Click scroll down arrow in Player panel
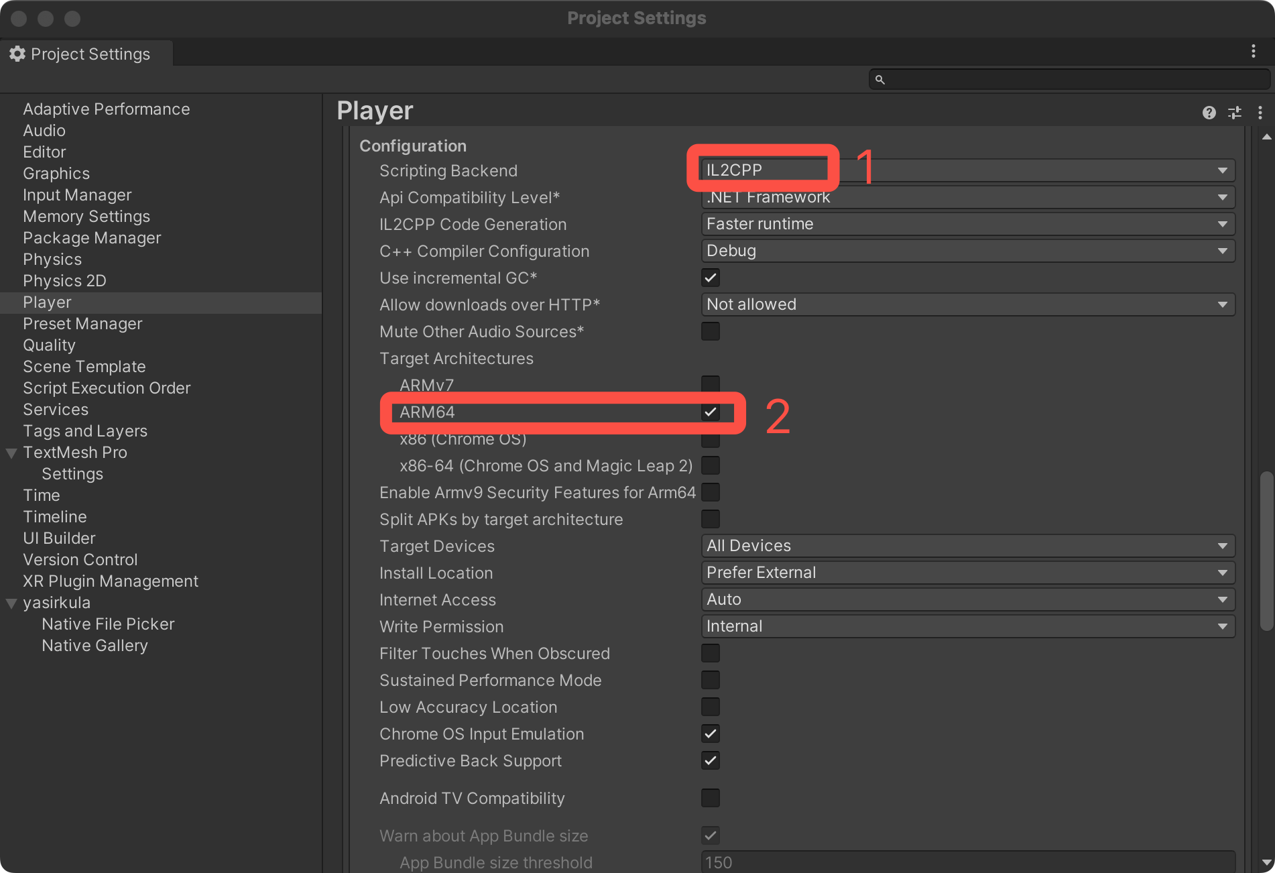This screenshot has height=873, width=1275. (x=1266, y=862)
